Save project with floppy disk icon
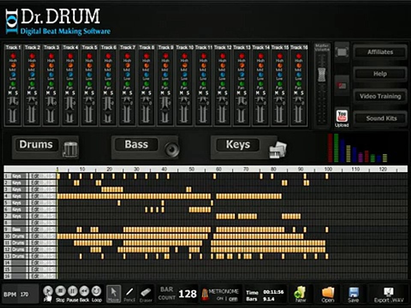 coord(353,294)
